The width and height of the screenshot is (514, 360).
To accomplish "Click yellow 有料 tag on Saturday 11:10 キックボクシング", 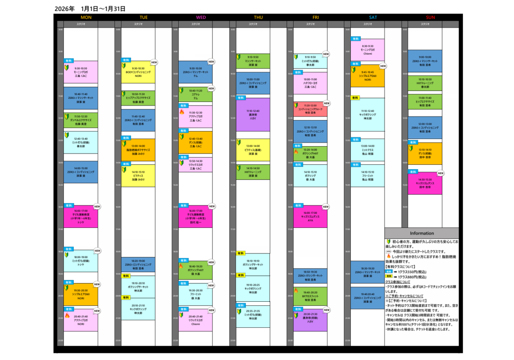I will pyautogui.click(x=355, y=98).
